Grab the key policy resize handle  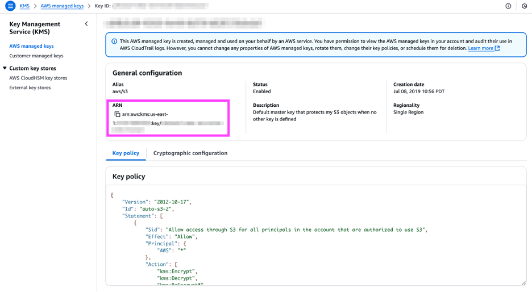point(523,283)
